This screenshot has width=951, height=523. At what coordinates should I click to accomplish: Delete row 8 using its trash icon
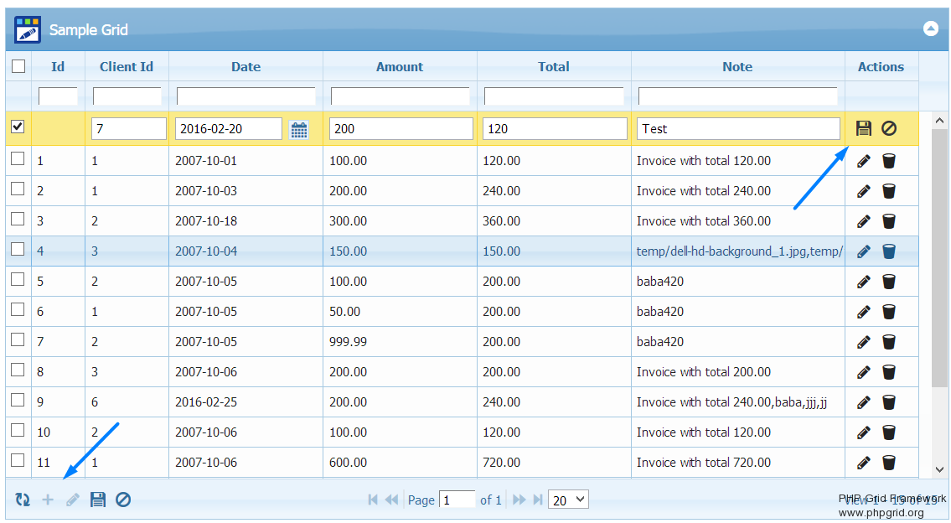(x=889, y=372)
